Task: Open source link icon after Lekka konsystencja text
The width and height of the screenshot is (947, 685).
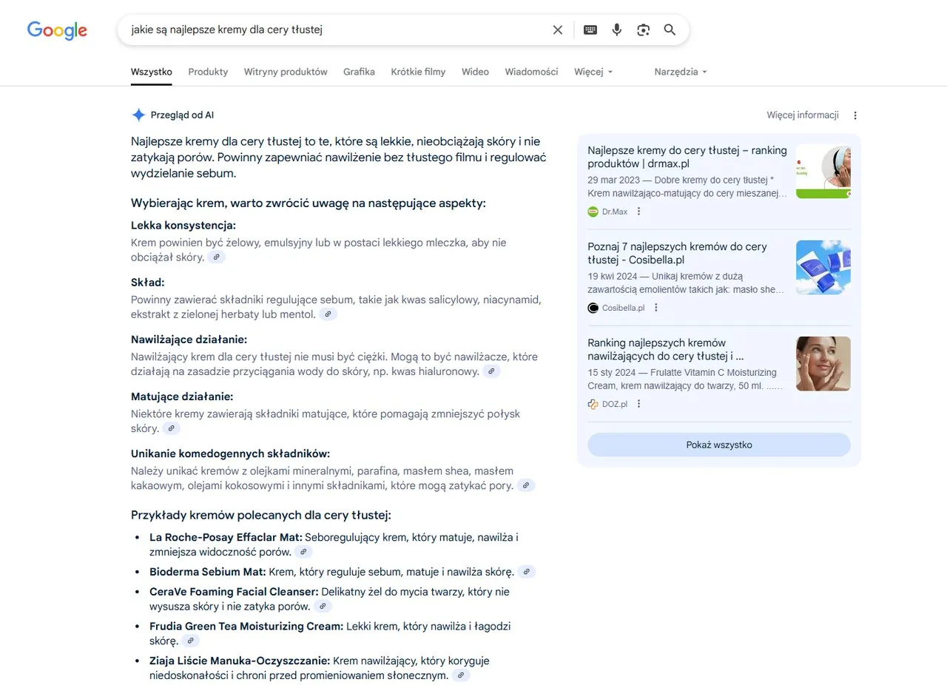Action: [217, 257]
